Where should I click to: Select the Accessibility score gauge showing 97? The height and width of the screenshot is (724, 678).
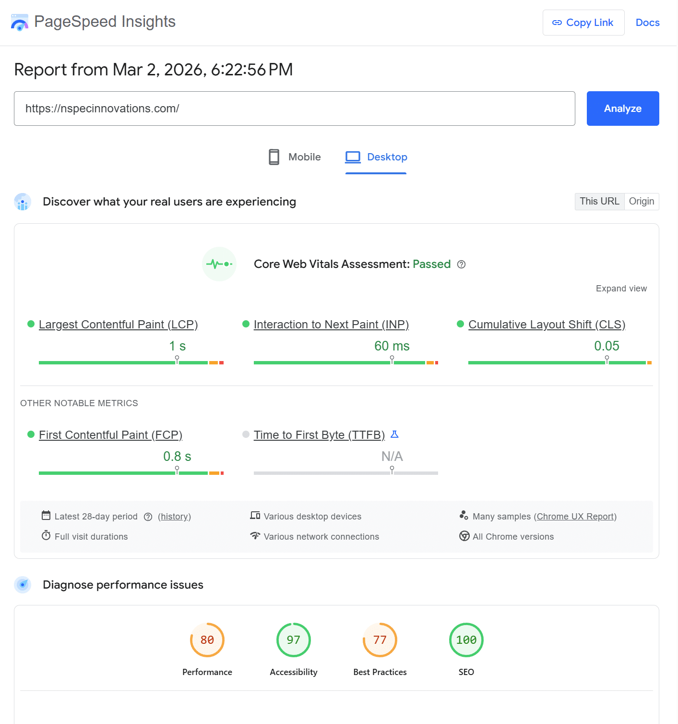click(x=294, y=640)
